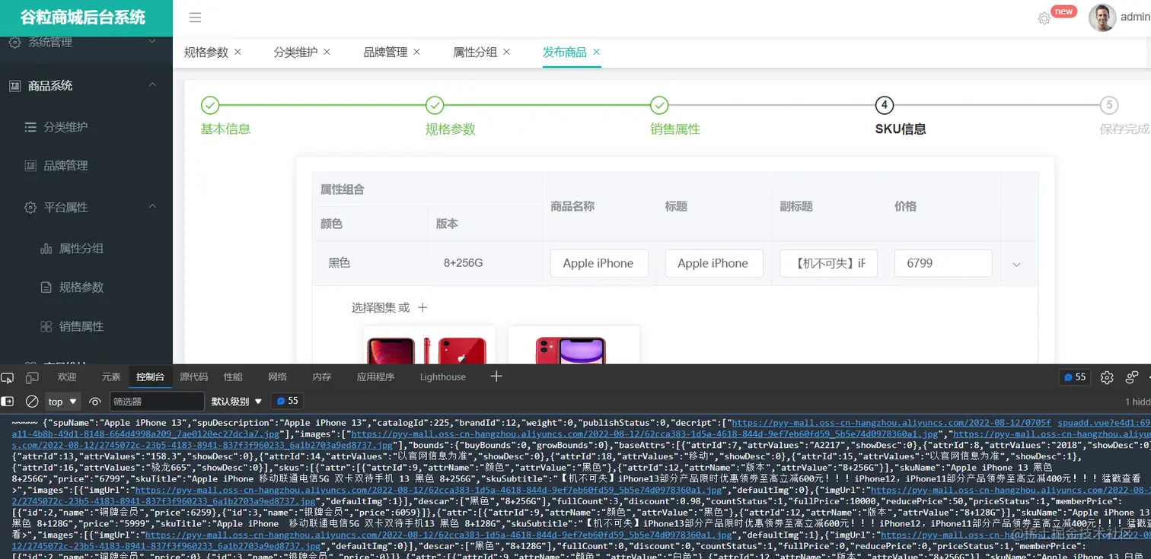
Task: Click the green 销售属性 completed step
Action: click(659, 106)
